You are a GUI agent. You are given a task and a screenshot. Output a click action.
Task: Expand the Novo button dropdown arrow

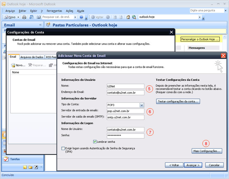[x=18, y=17]
